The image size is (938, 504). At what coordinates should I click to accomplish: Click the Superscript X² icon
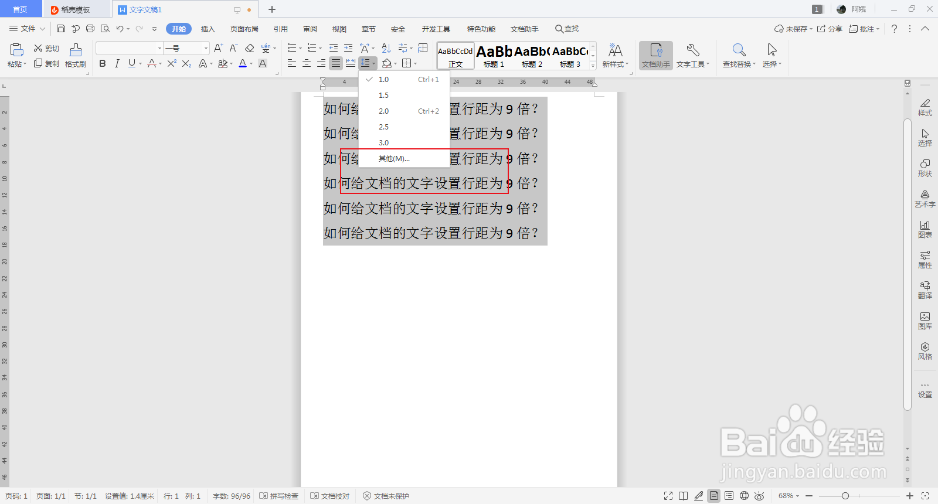click(171, 63)
